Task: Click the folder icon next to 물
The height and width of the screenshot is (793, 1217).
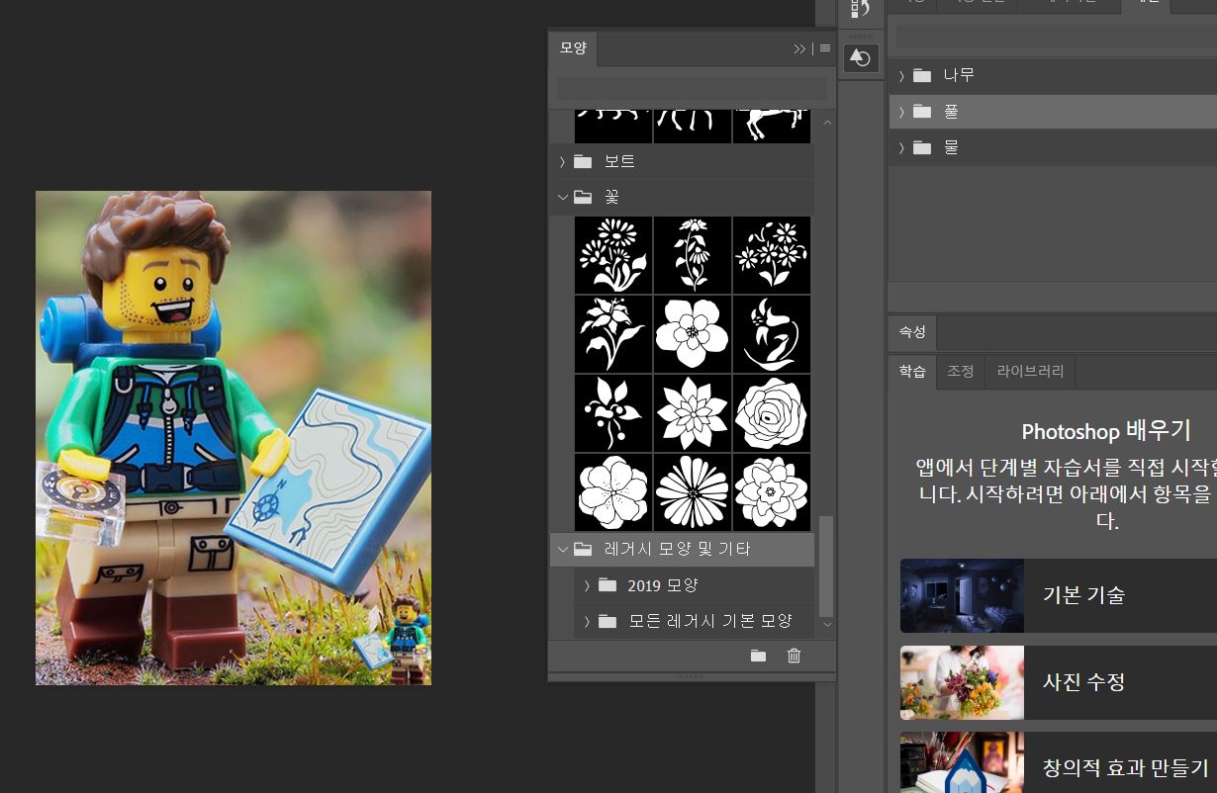Action: click(922, 147)
